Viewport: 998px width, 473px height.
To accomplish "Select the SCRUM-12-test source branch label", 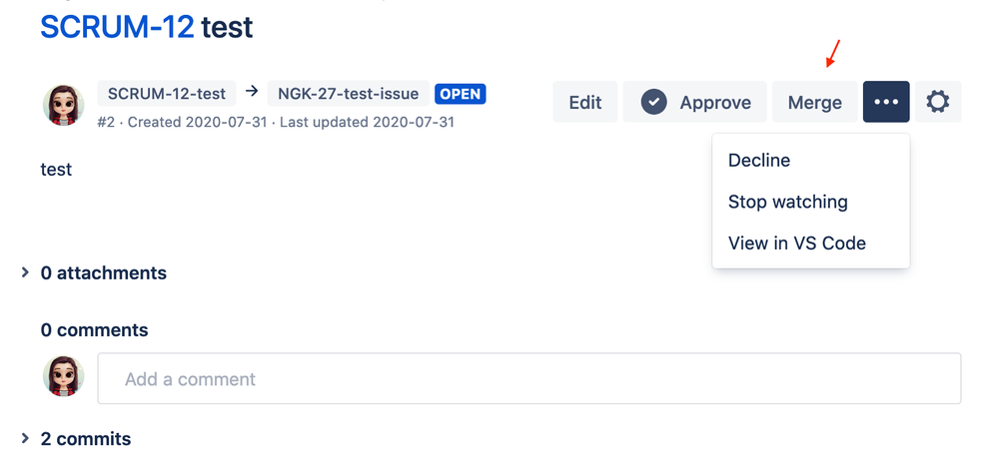I will 167,94.
